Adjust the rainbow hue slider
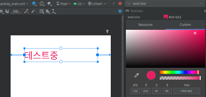 point(180,72)
